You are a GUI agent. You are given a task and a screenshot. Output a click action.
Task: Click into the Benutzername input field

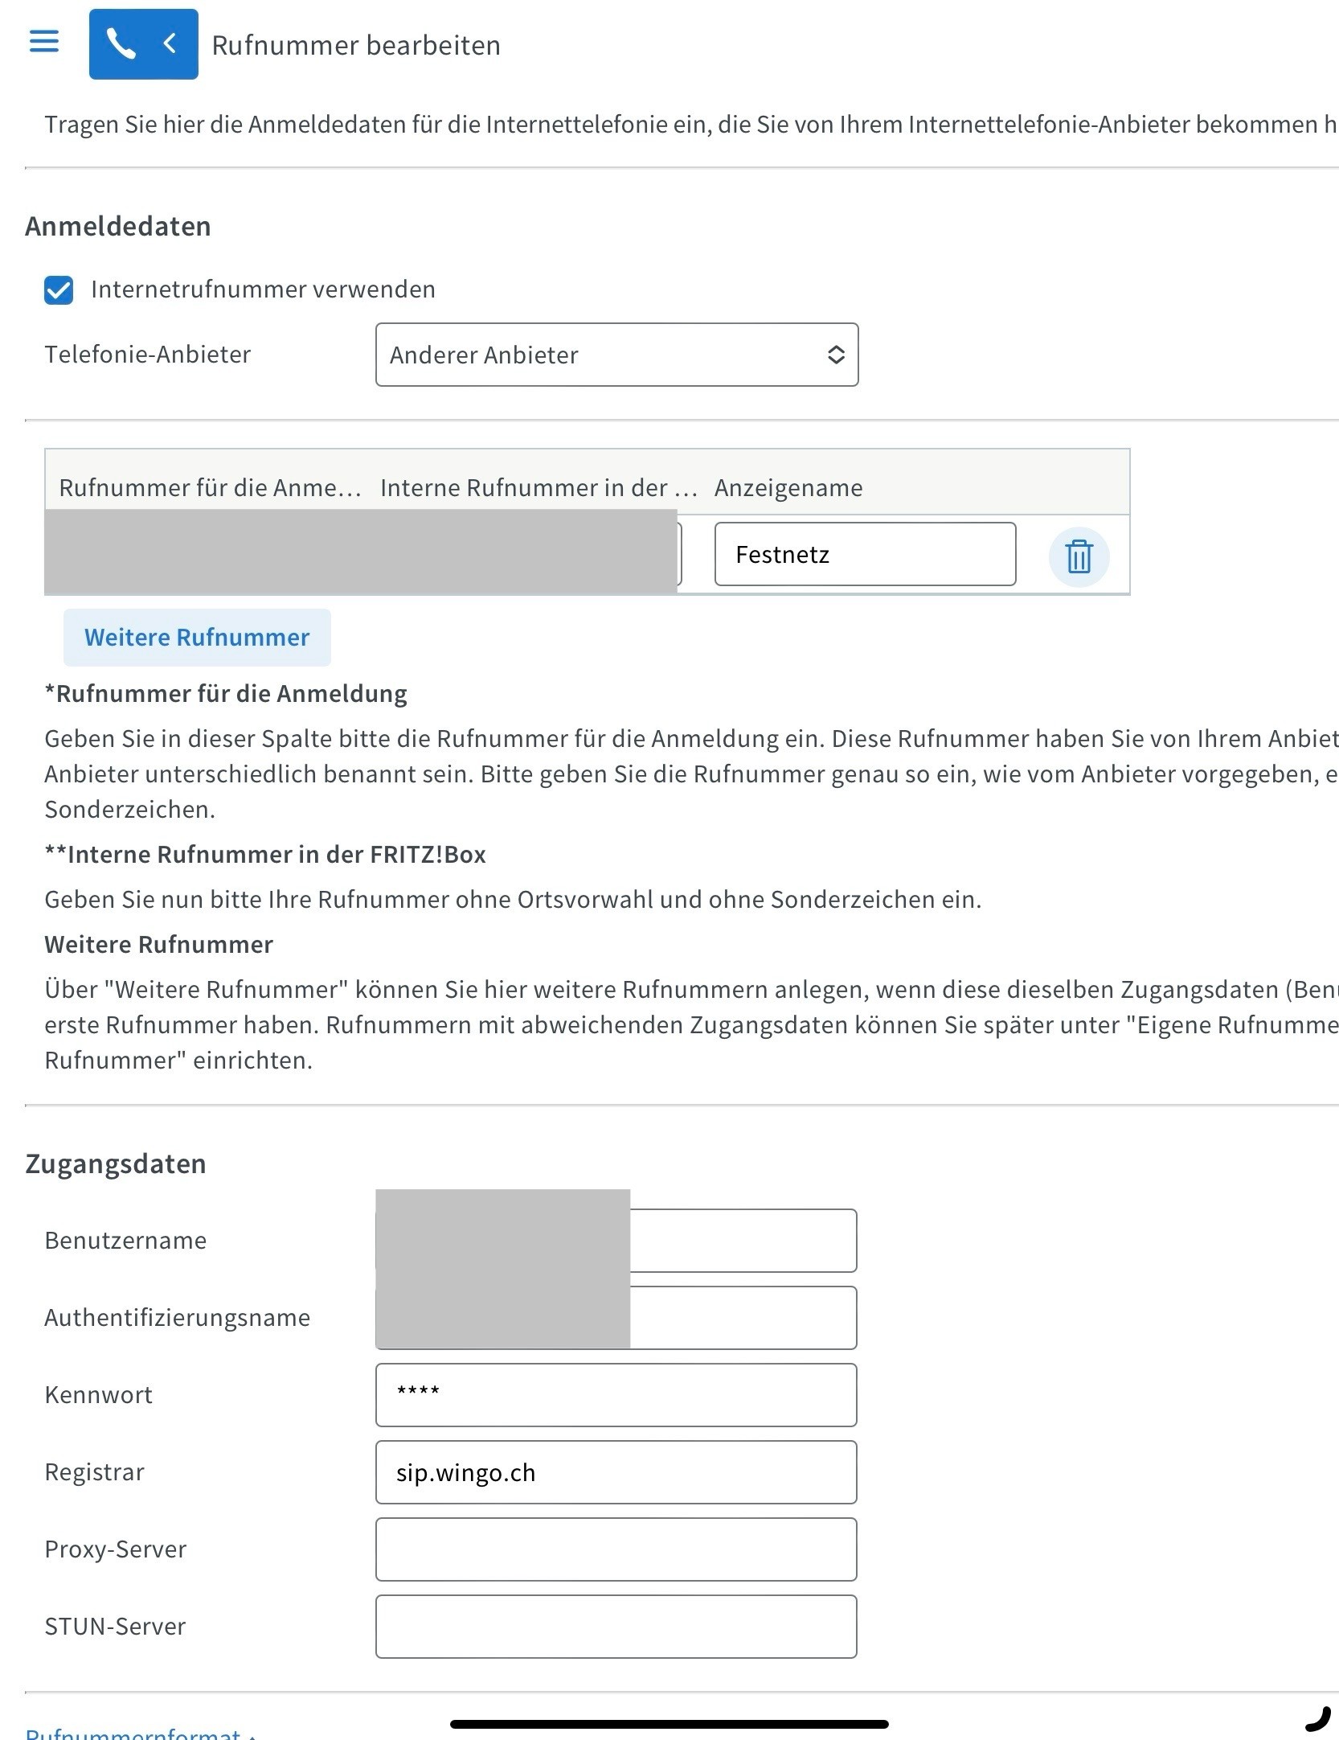[x=742, y=1241]
